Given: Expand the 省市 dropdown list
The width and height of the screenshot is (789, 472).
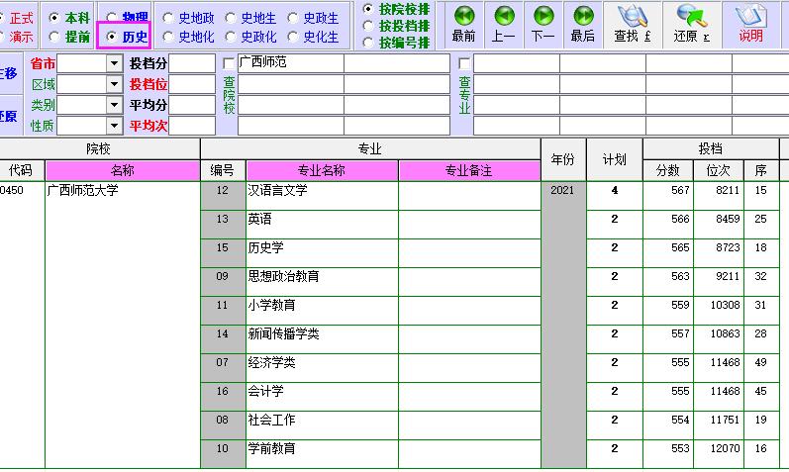Looking at the screenshot, I should 114,63.
